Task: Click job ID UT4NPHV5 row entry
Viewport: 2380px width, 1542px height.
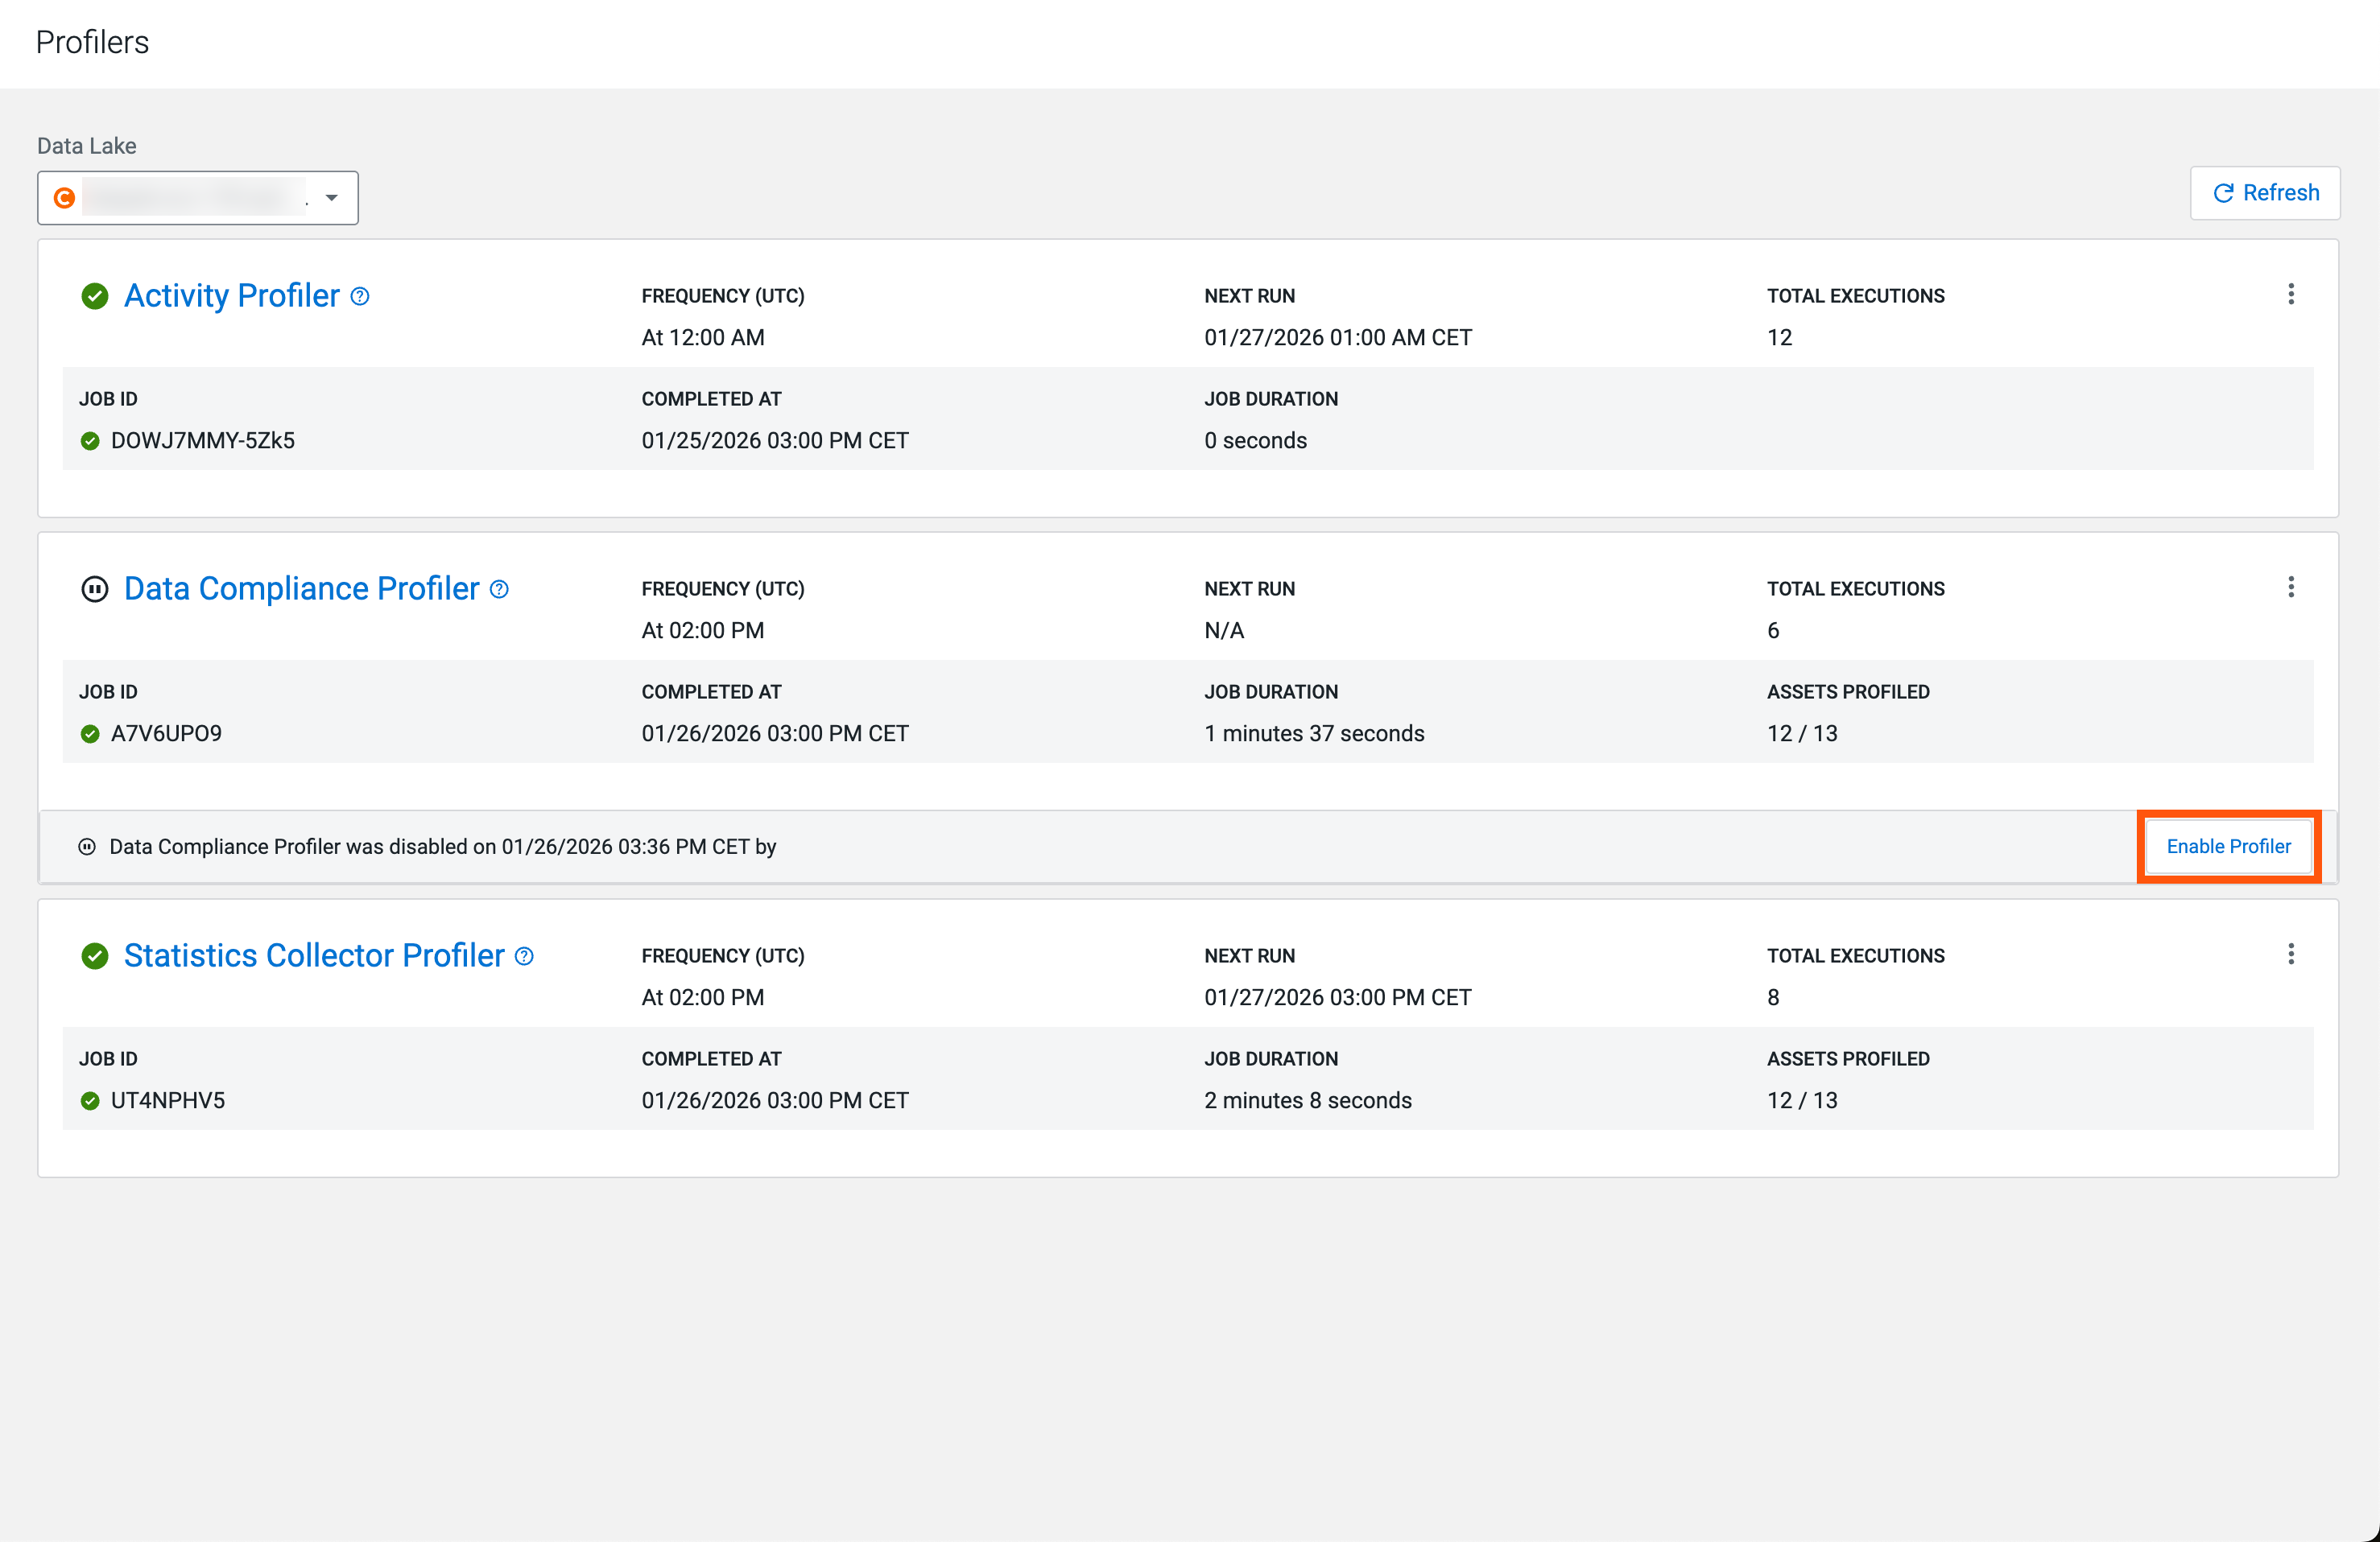Action: tap(168, 1100)
